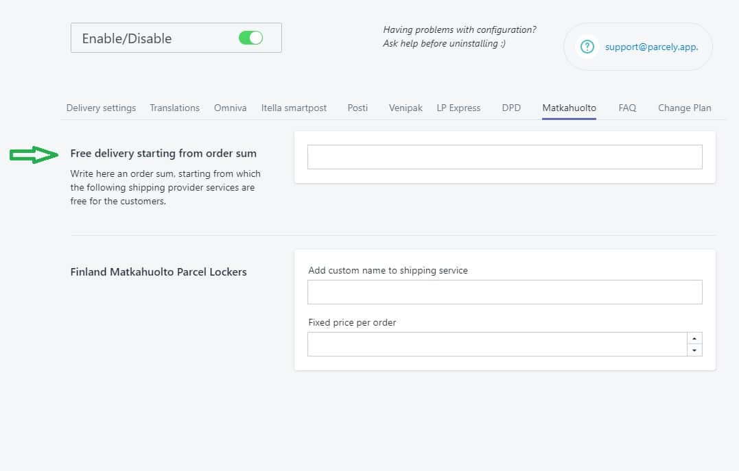
Task: Toggle the Enable/Disable switch
Action: tap(250, 38)
